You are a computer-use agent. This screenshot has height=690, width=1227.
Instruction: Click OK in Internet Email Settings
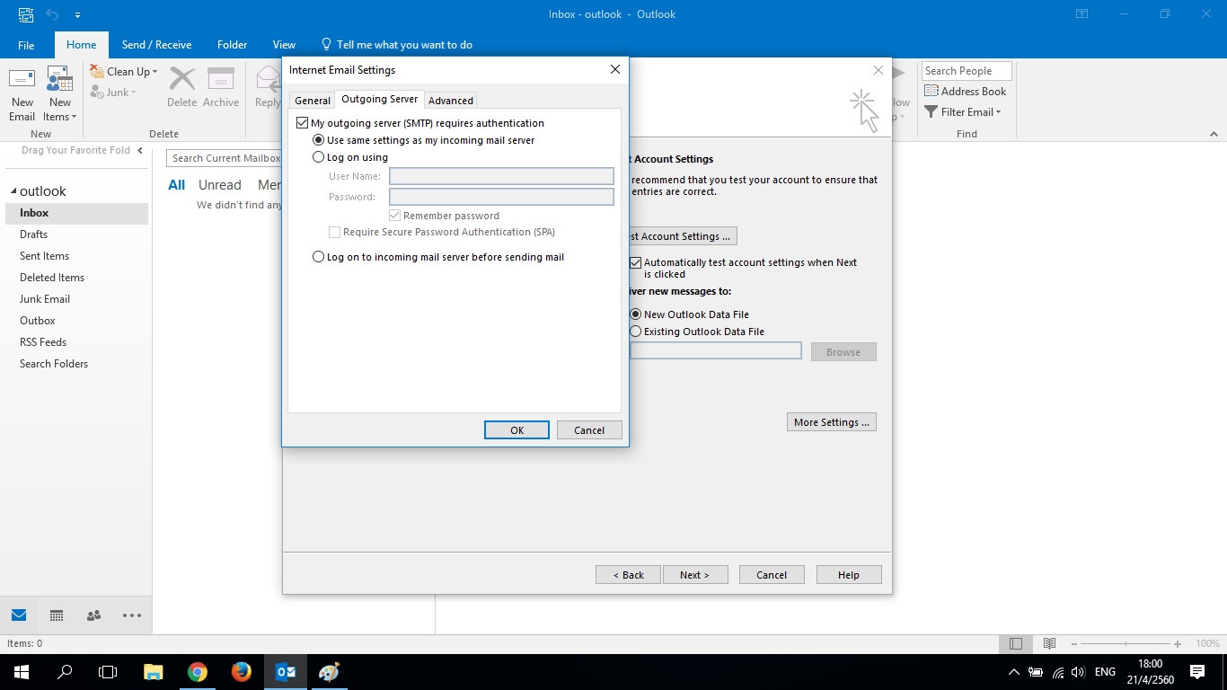(x=516, y=430)
